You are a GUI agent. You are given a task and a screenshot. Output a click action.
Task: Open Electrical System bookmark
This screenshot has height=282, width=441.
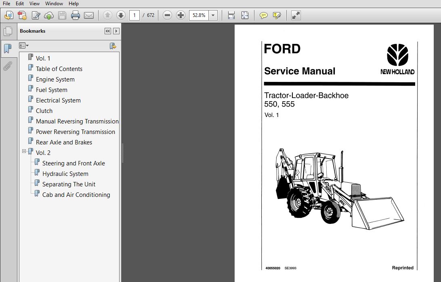pos(58,100)
